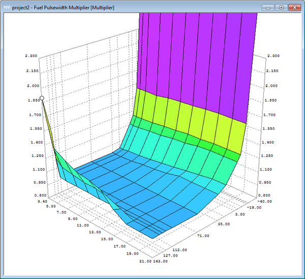This screenshot has width=305, height=279.
Task: Click bottom-left axis label 9.00
Action: click(73, 219)
